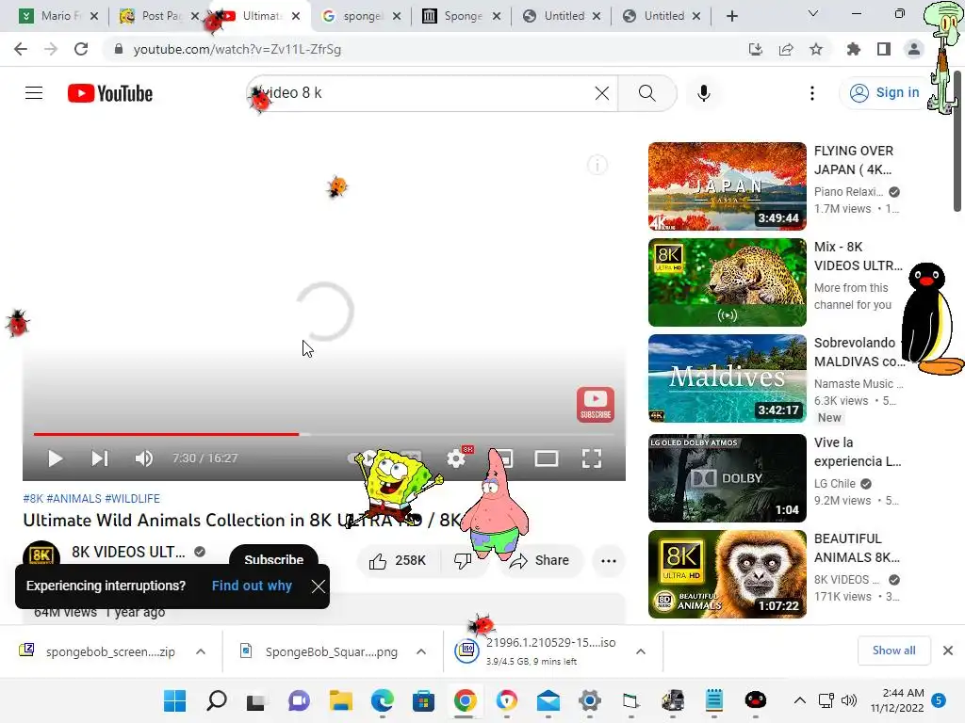
Task: Switch to the first Untitled tab
Action: tap(562, 16)
